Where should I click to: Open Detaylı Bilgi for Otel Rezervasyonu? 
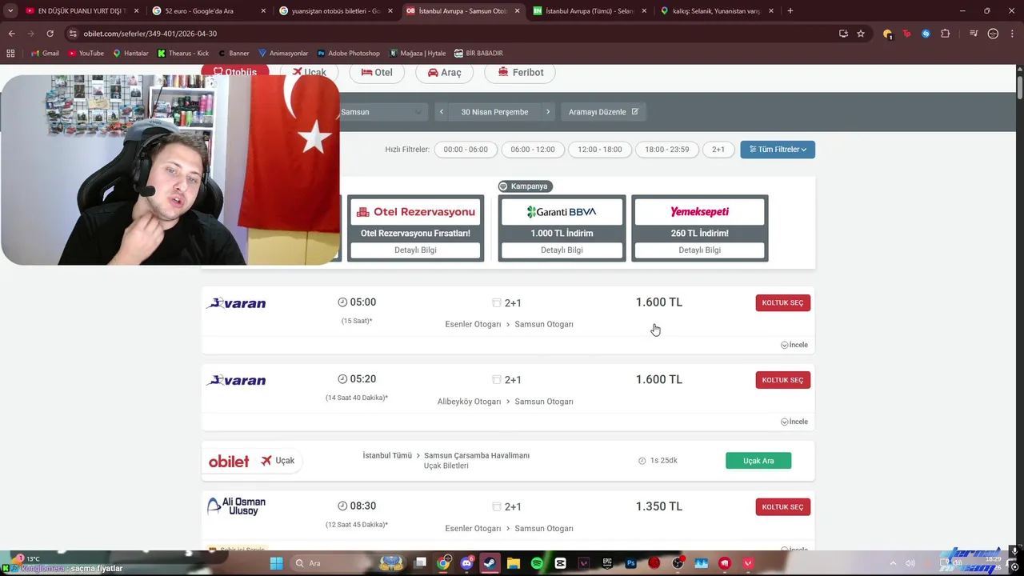tap(415, 250)
